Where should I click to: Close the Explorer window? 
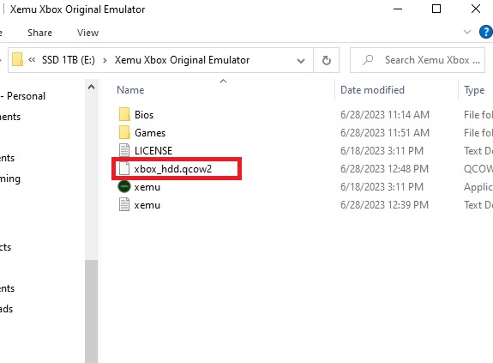(476, 9)
